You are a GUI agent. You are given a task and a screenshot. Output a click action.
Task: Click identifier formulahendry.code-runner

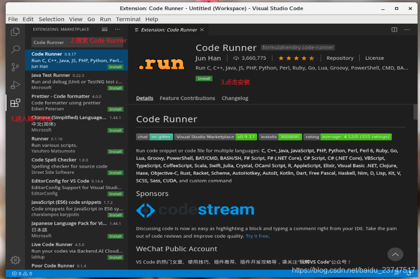[297, 47]
